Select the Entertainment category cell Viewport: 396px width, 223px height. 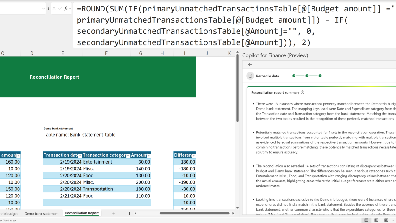[106, 162]
